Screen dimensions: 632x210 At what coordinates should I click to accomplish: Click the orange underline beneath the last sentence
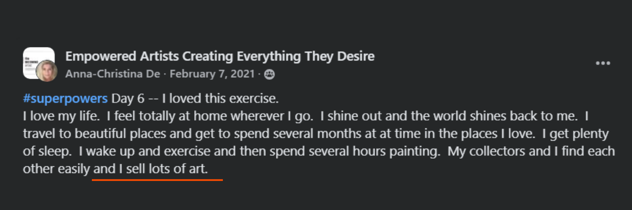[157, 180]
